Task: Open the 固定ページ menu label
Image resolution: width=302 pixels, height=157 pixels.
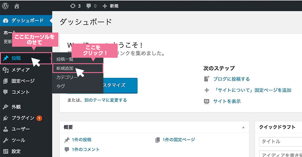Action: point(23,81)
